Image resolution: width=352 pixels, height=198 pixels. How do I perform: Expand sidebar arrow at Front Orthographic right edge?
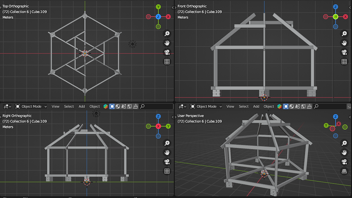point(350,8)
